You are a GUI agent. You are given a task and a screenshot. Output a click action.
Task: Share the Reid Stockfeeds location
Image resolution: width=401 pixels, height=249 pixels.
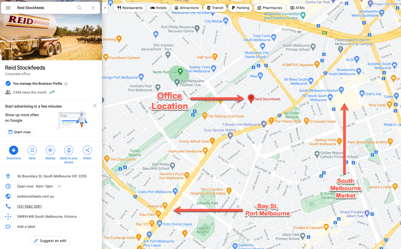(87, 153)
